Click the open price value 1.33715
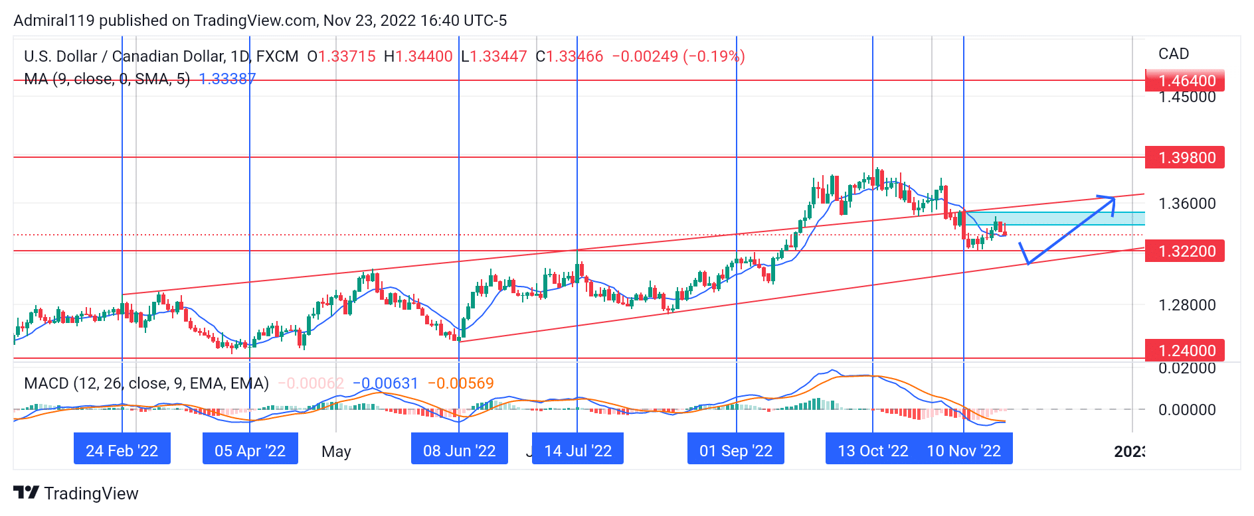Viewport: 1254px width, 516px height. pyautogui.click(x=347, y=56)
